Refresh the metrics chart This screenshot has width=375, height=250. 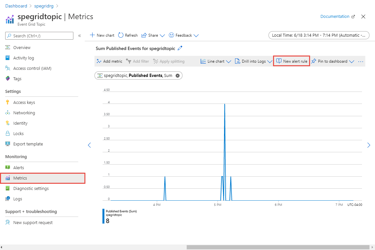click(127, 35)
